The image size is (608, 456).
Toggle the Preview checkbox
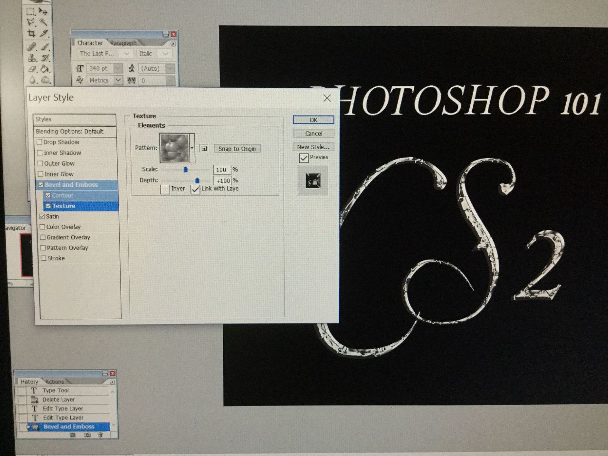[x=304, y=158]
